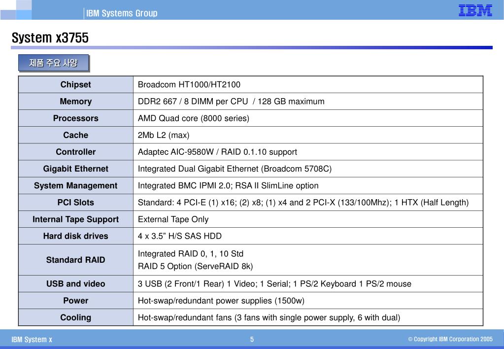Select the 'PCI Slots' row label
504x349 pixels.
(x=75, y=202)
